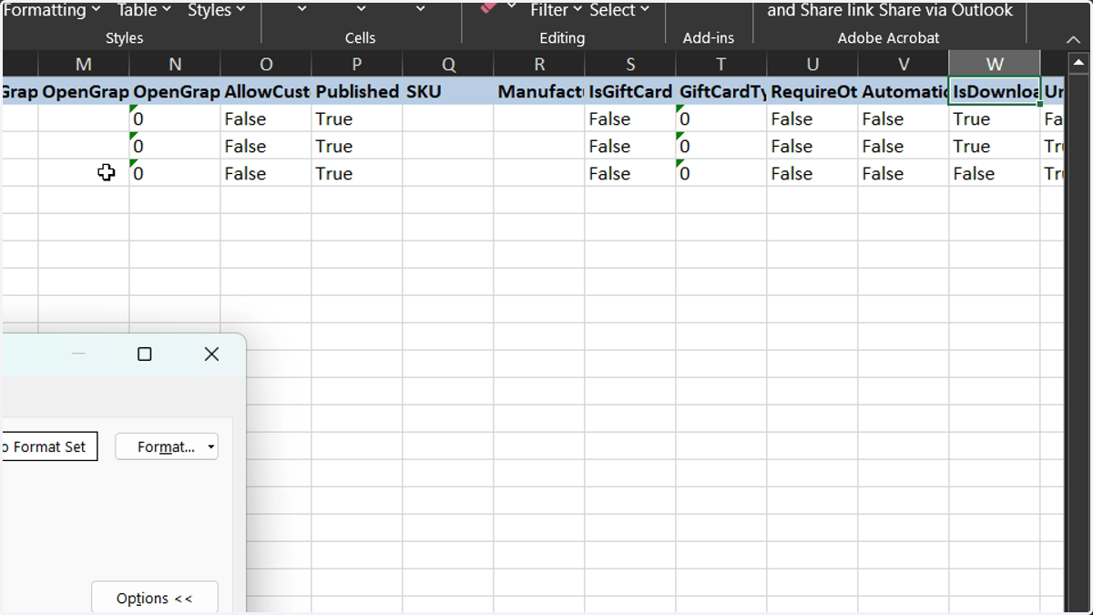This screenshot has height=615, width=1093.
Task: Select column N header
Action: (x=175, y=65)
